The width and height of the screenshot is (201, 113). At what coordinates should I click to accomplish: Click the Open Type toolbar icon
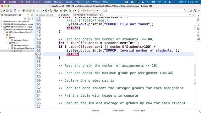click(x=70, y=11)
